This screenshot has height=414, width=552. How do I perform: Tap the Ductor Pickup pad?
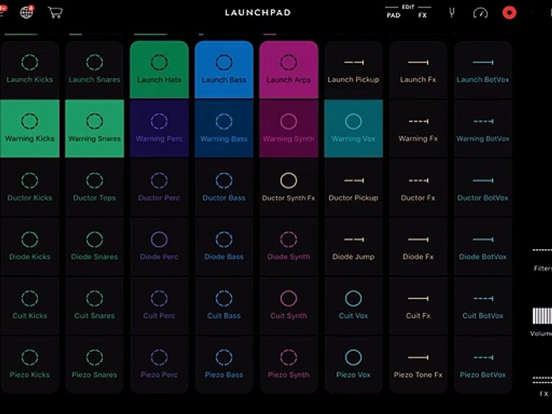(354, 187)
